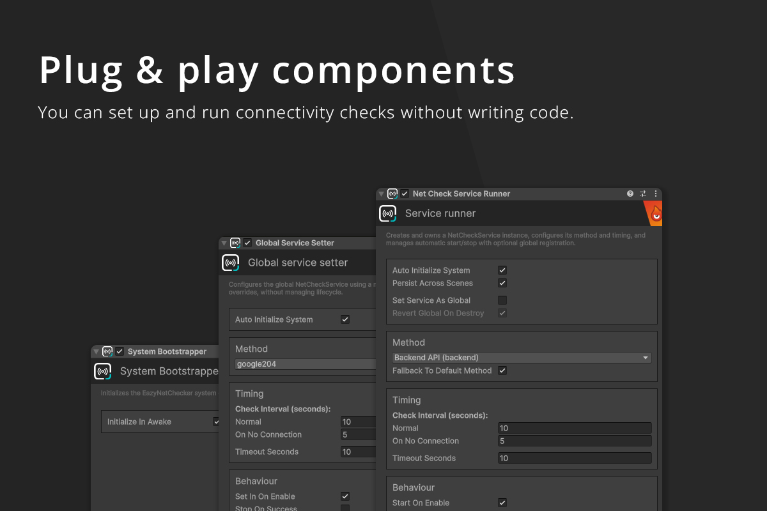Viewport: 767px width, 511px height.
Task: Click the Timeout Seconds field in Service Runner
Action: click(574, 458)
